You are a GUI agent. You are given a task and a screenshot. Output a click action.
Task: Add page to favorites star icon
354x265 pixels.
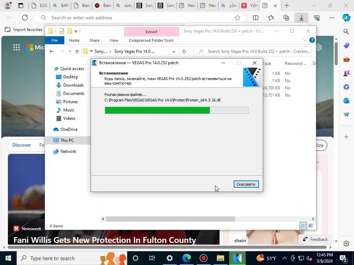coord(237,18)
